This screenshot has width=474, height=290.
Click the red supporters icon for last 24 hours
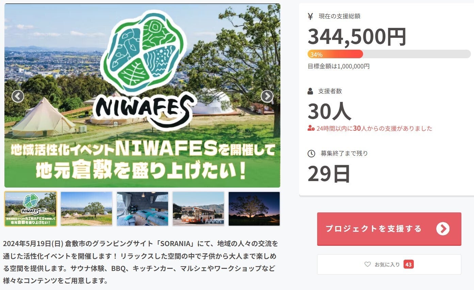[311, 128]
